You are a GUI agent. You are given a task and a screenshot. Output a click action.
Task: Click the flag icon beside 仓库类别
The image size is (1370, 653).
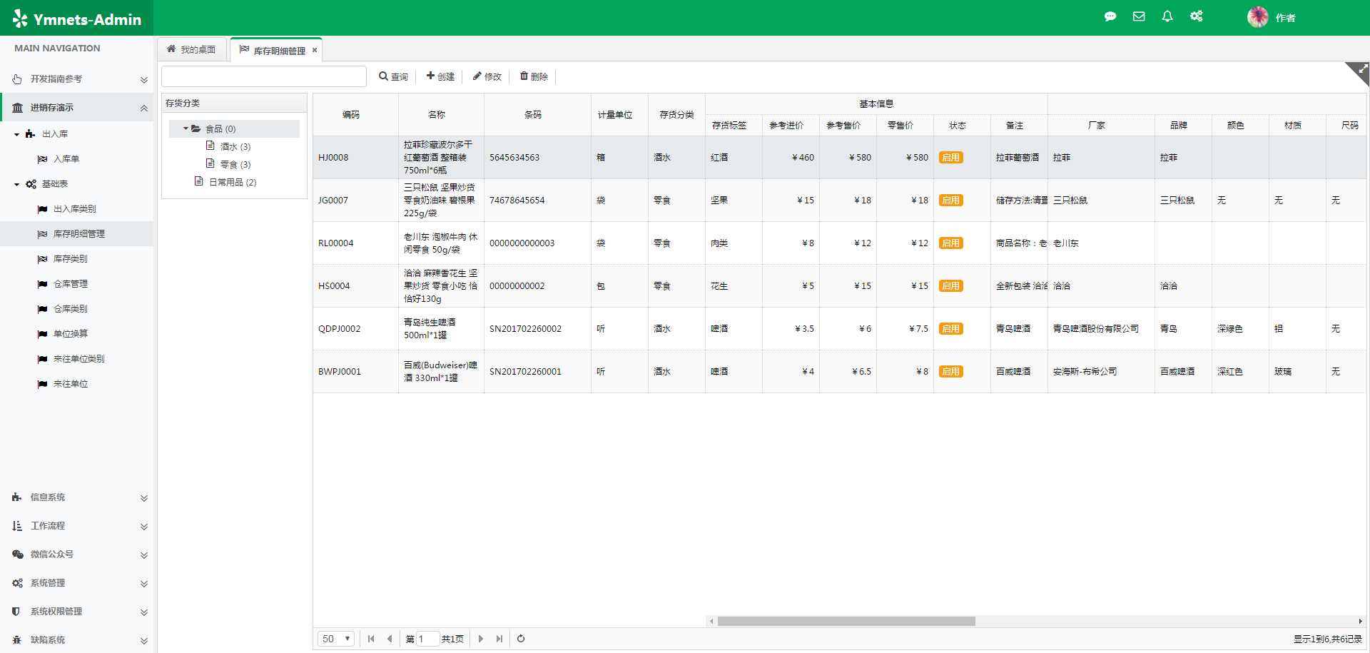pos(42,309)
